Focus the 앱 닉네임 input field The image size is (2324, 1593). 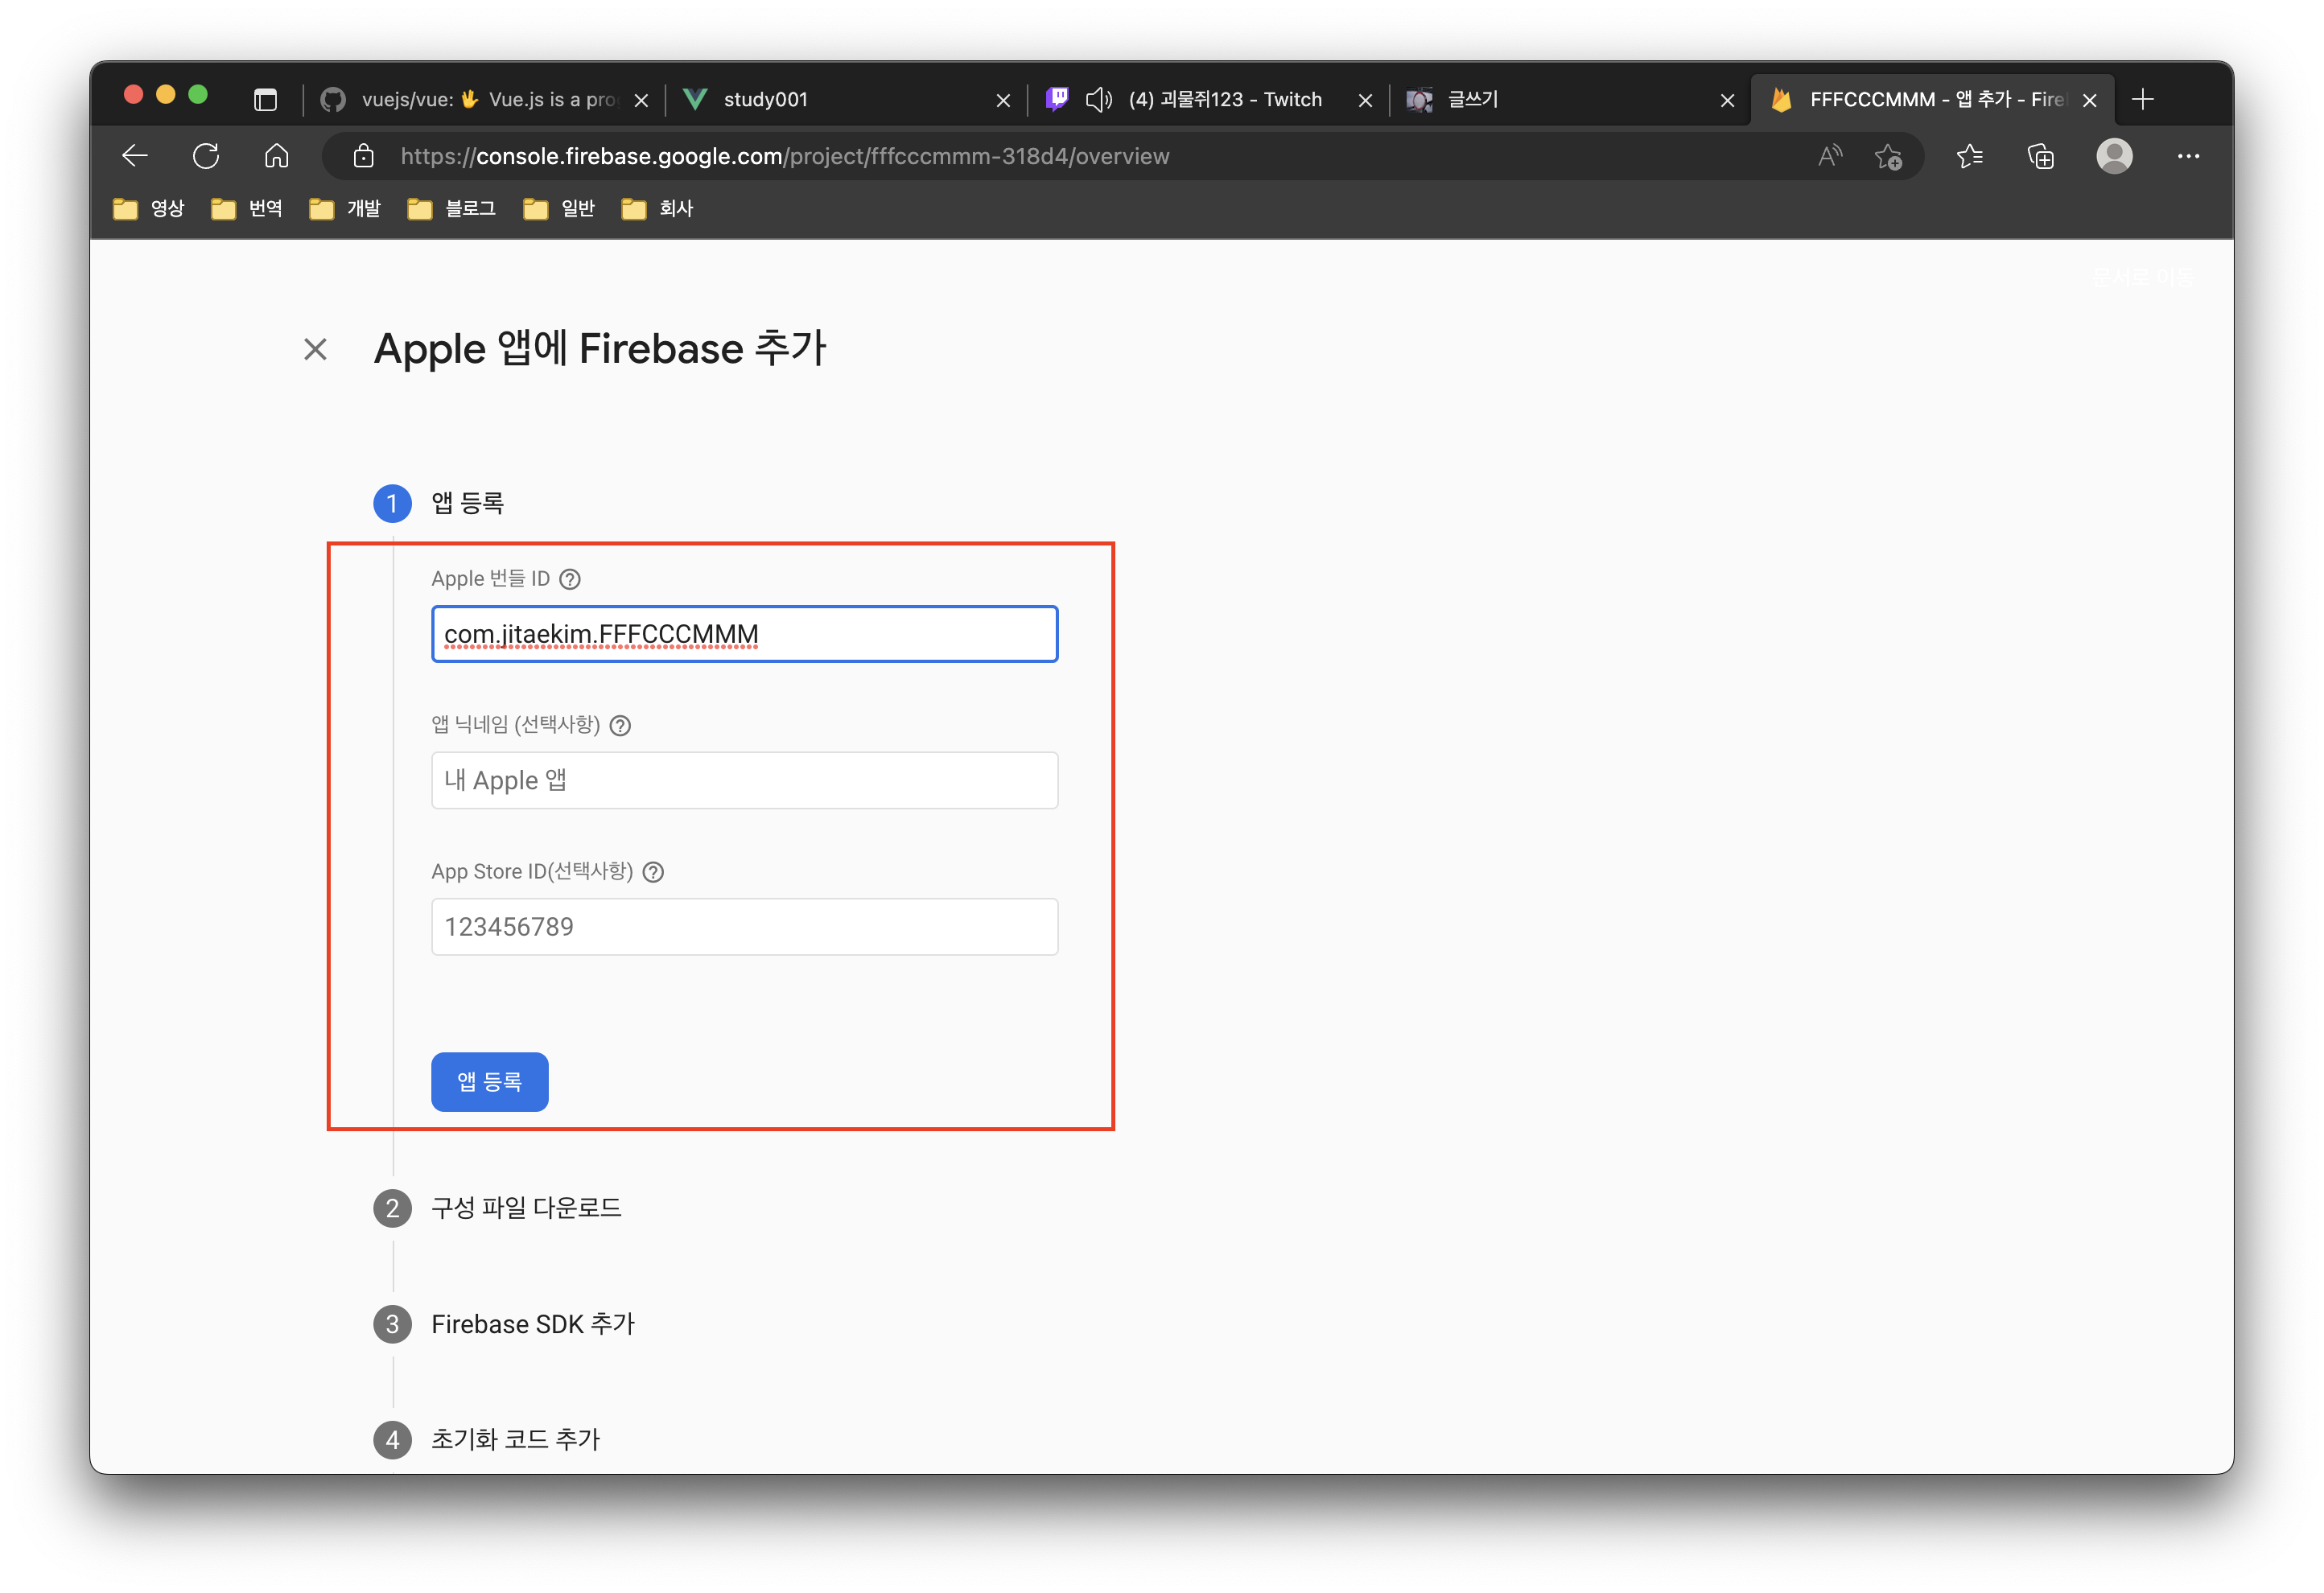pos(745,780)
